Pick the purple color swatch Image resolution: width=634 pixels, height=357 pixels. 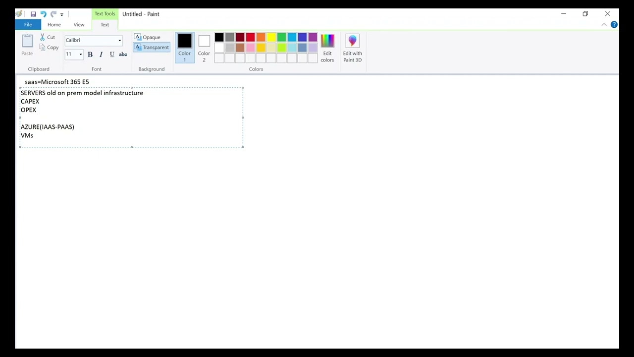point(313,37)
